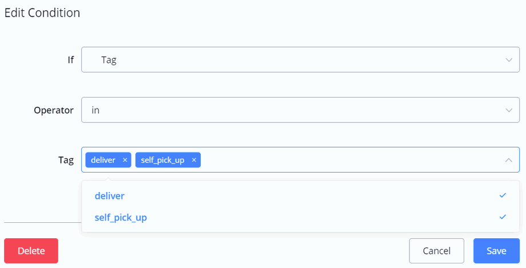The width and height of the screenshot is (526, 268).
Task: Cancel editing the condition
Action: coord(436,251)
